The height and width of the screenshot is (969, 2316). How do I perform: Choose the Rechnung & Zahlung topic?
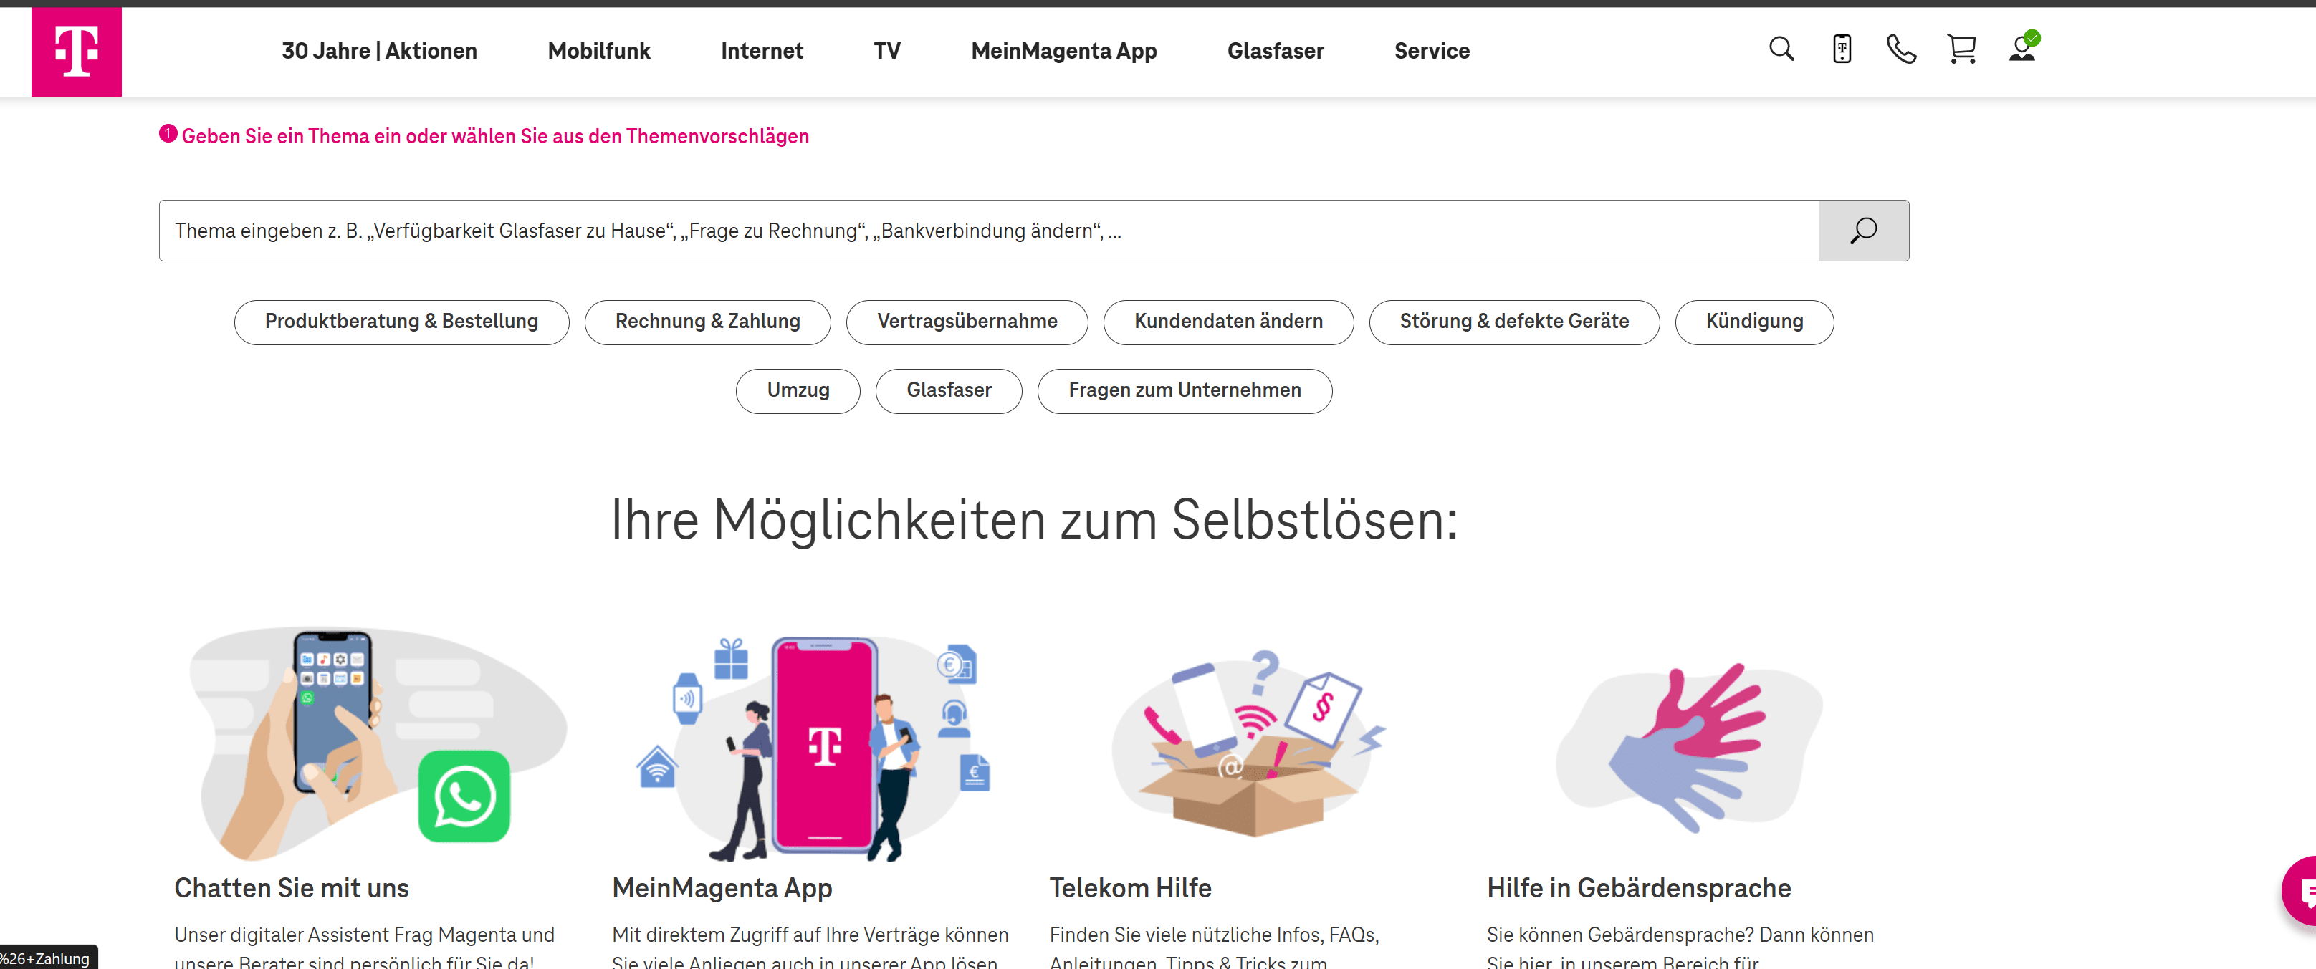[x=707, y=322]
